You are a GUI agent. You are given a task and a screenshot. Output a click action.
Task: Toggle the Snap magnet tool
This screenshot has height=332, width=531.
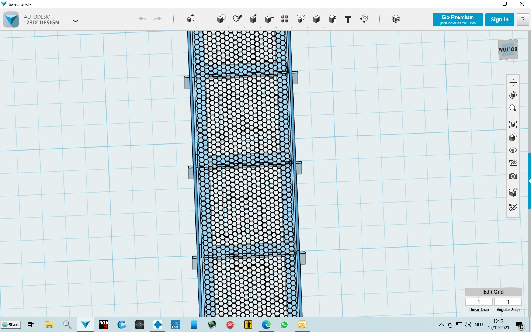364,19
